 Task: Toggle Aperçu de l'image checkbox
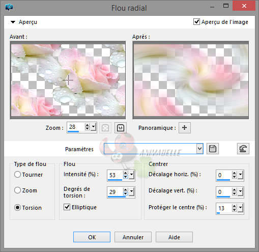(x=196, y=22)
